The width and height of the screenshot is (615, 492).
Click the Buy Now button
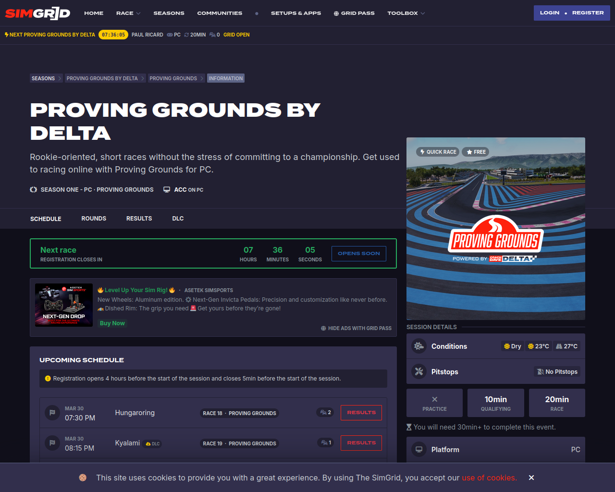point(112,323)
